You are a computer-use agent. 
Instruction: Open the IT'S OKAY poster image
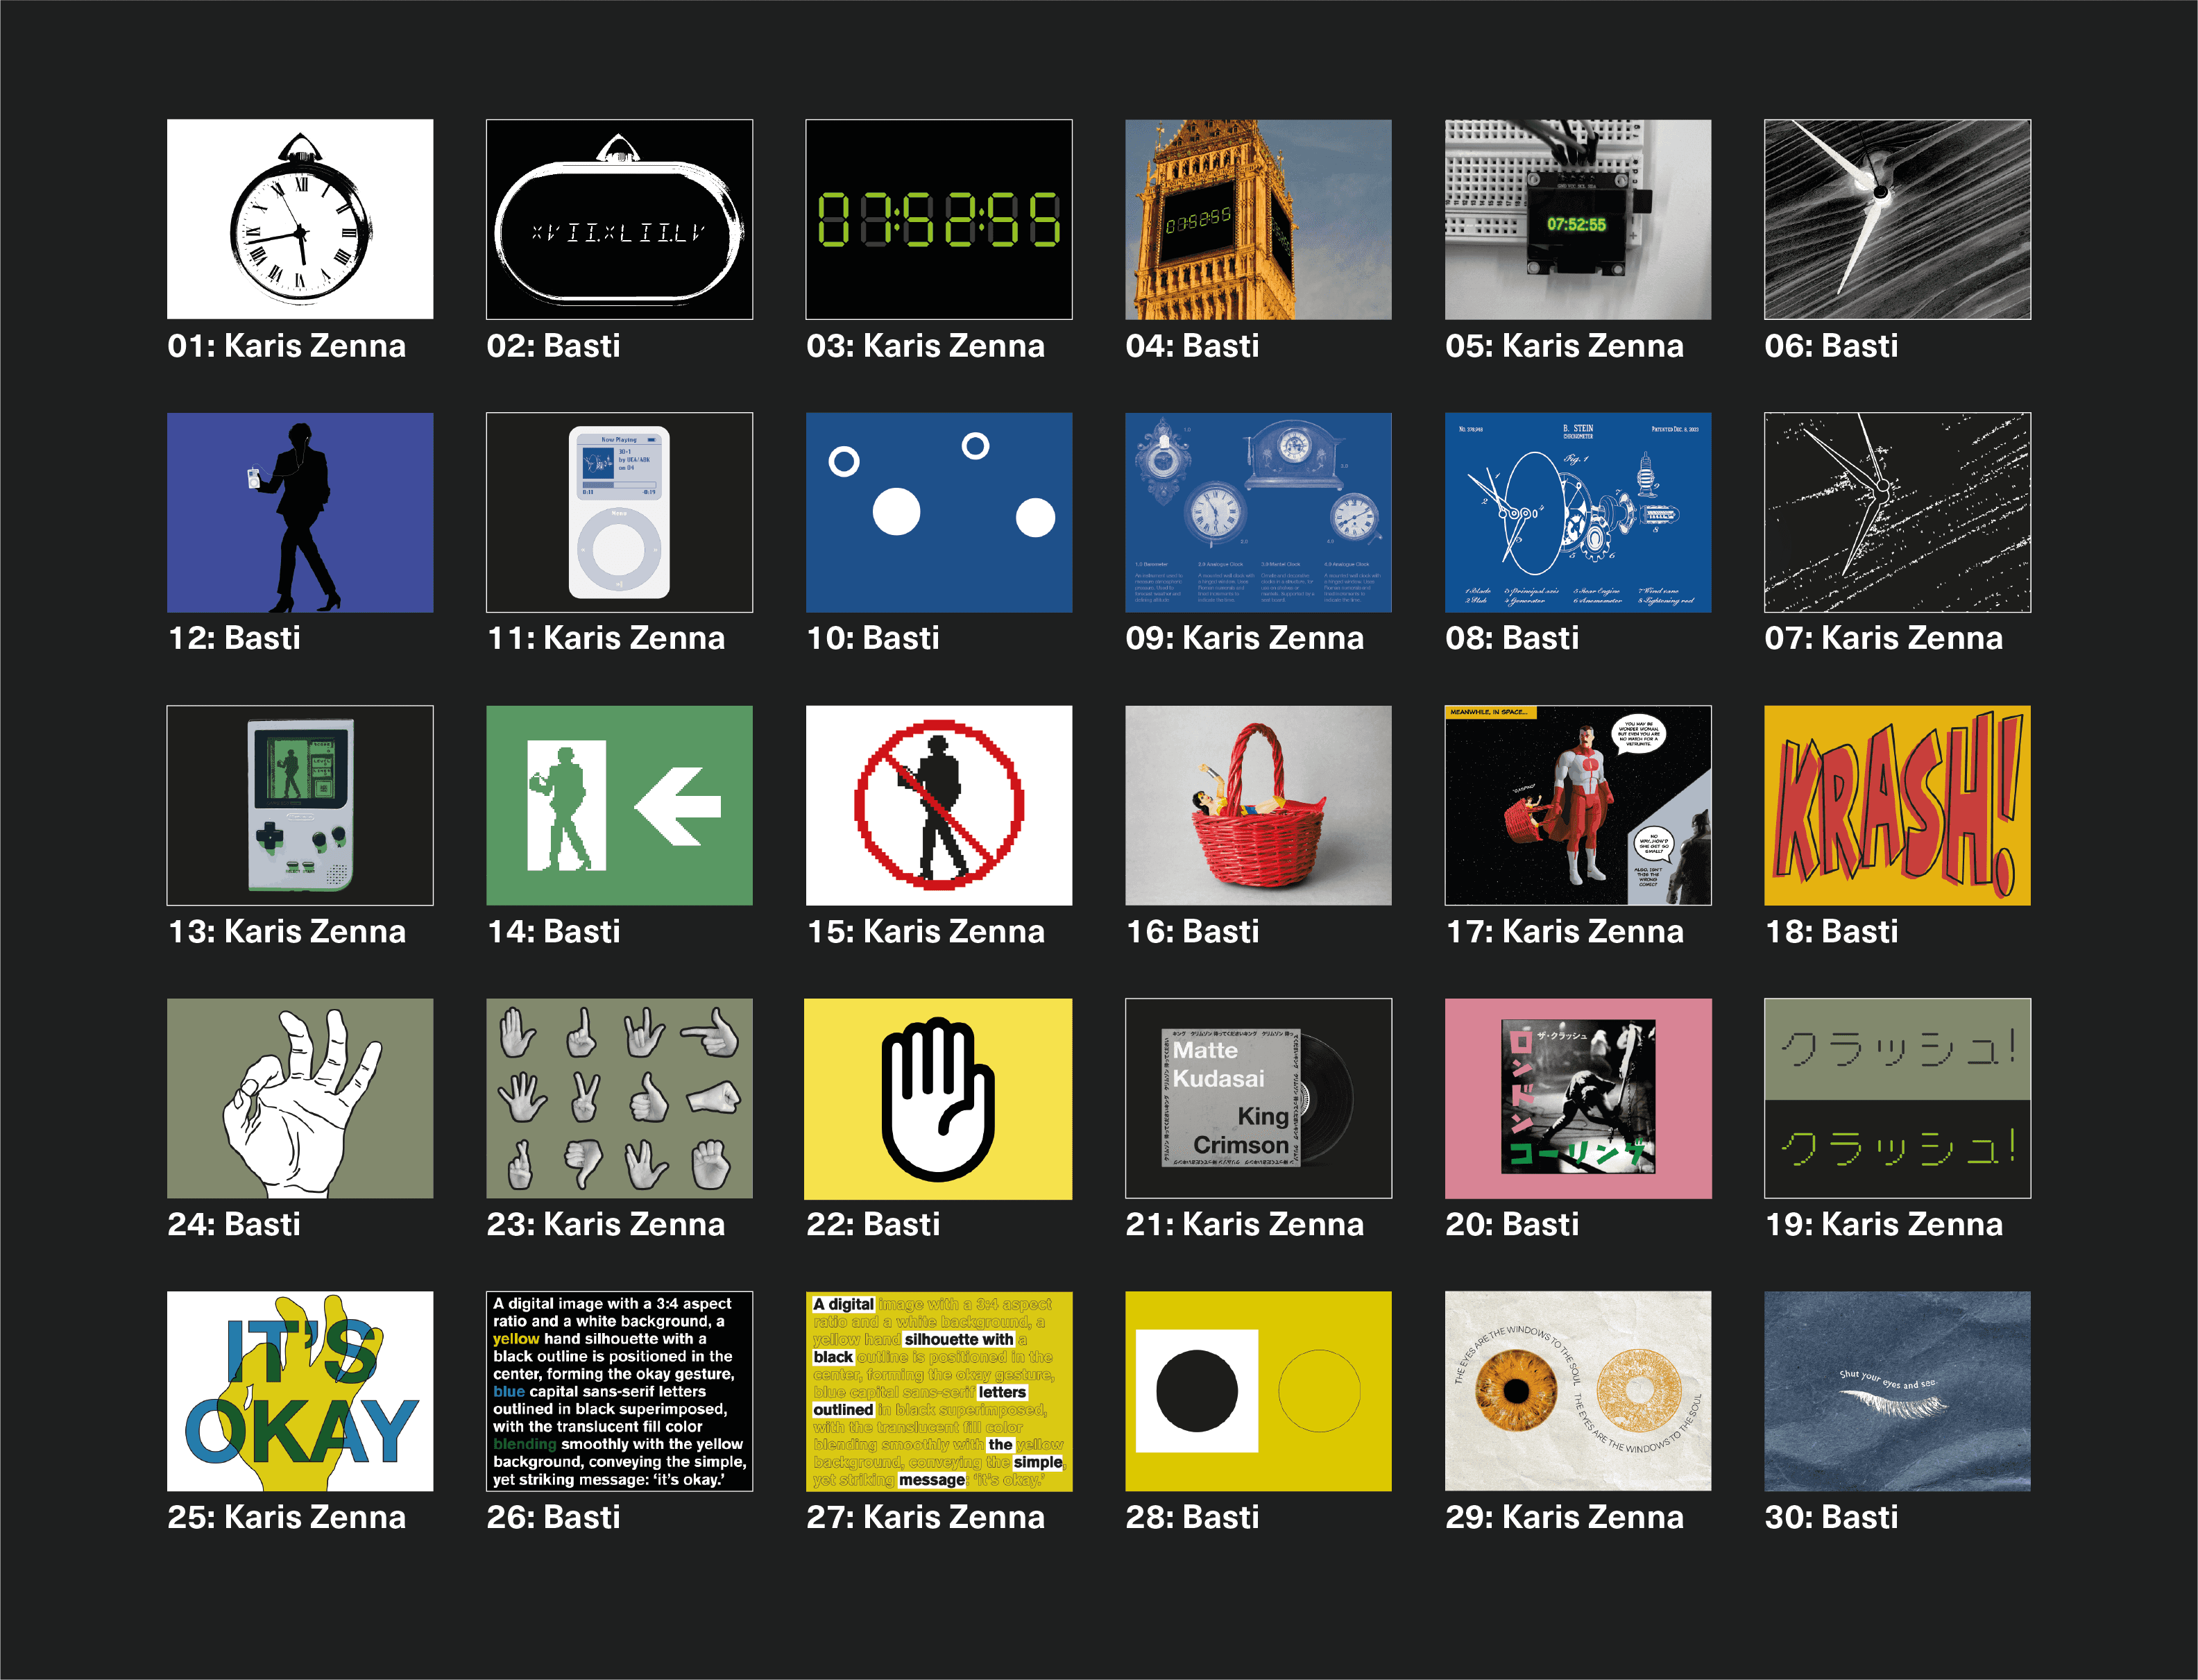click(x=300, y=1391)
